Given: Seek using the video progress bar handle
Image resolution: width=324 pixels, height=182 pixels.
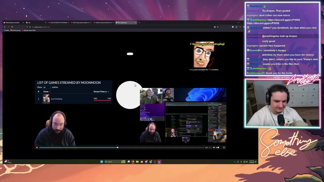Looking at the screenshot, I should click(117, 147).
